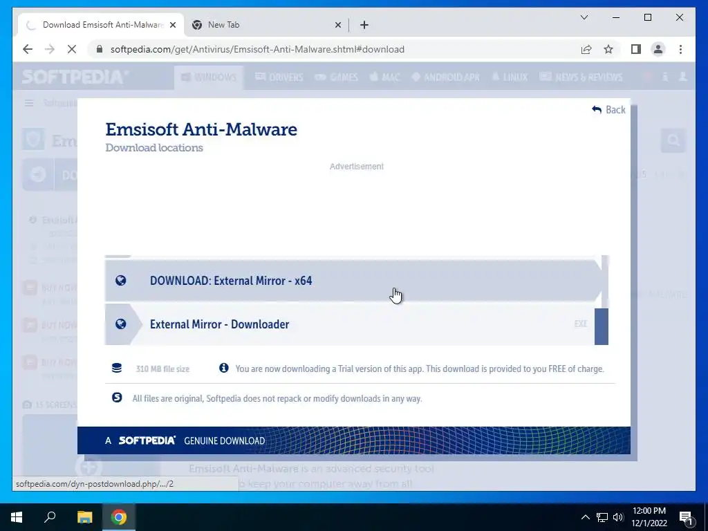Screen dimensions: 708x531
Task: Toggle the browser side panel
Action: 636,49
